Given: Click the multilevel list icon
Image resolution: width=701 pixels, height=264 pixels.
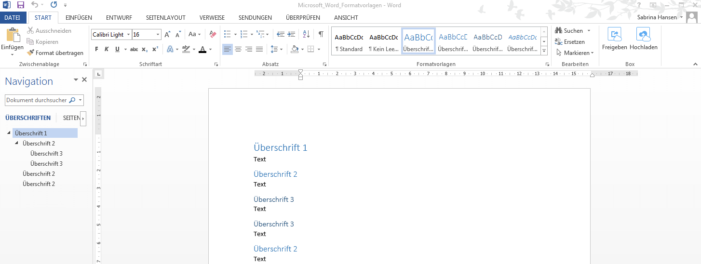Looking at the screenshot, I should (x=260, y=35).
